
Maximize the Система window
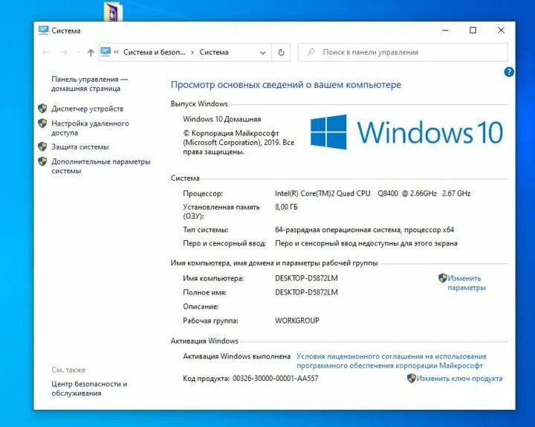pyautogui.click(x=473, y=30)
